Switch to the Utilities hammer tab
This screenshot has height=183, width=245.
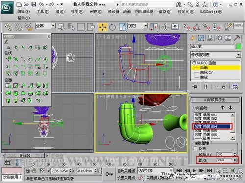pos(237,38)
